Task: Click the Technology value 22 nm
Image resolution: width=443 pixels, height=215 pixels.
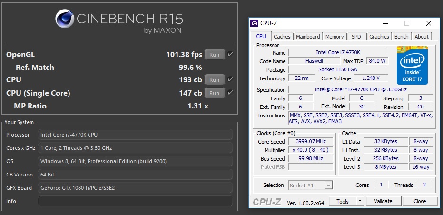Action: 302,78
